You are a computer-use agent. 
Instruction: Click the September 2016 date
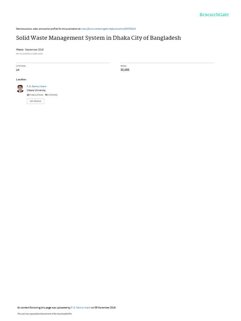34,50
